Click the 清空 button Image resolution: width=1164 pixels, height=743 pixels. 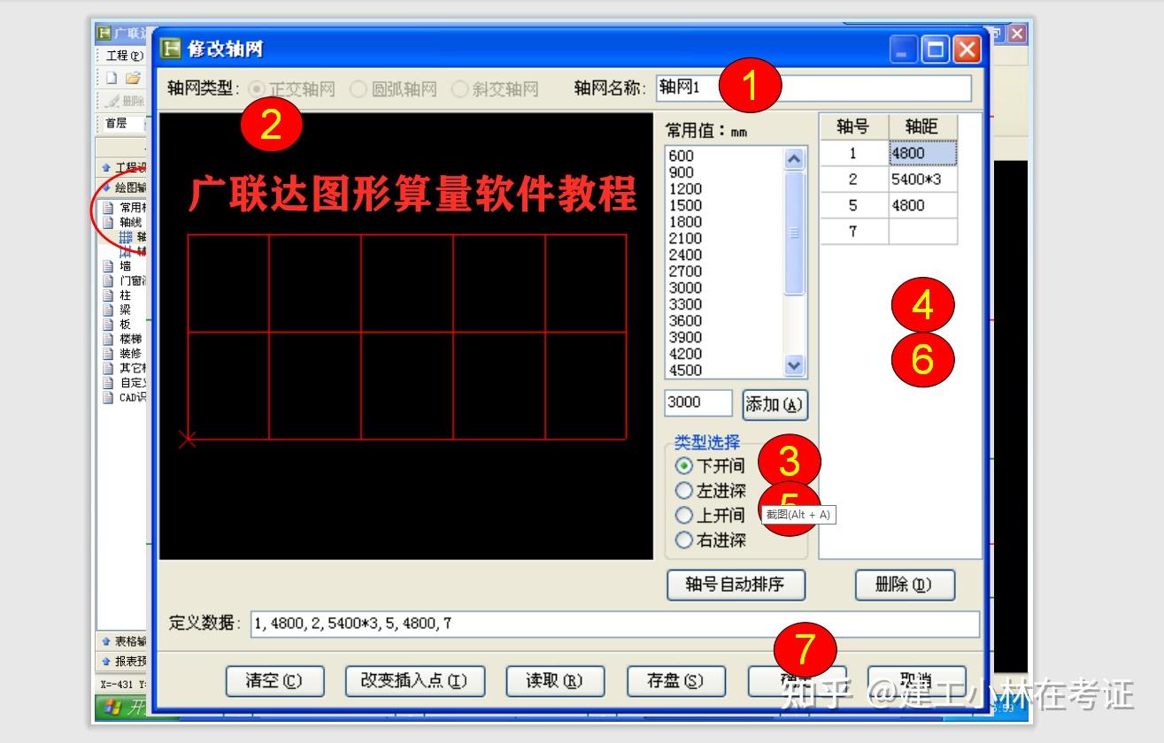point(274,681)
